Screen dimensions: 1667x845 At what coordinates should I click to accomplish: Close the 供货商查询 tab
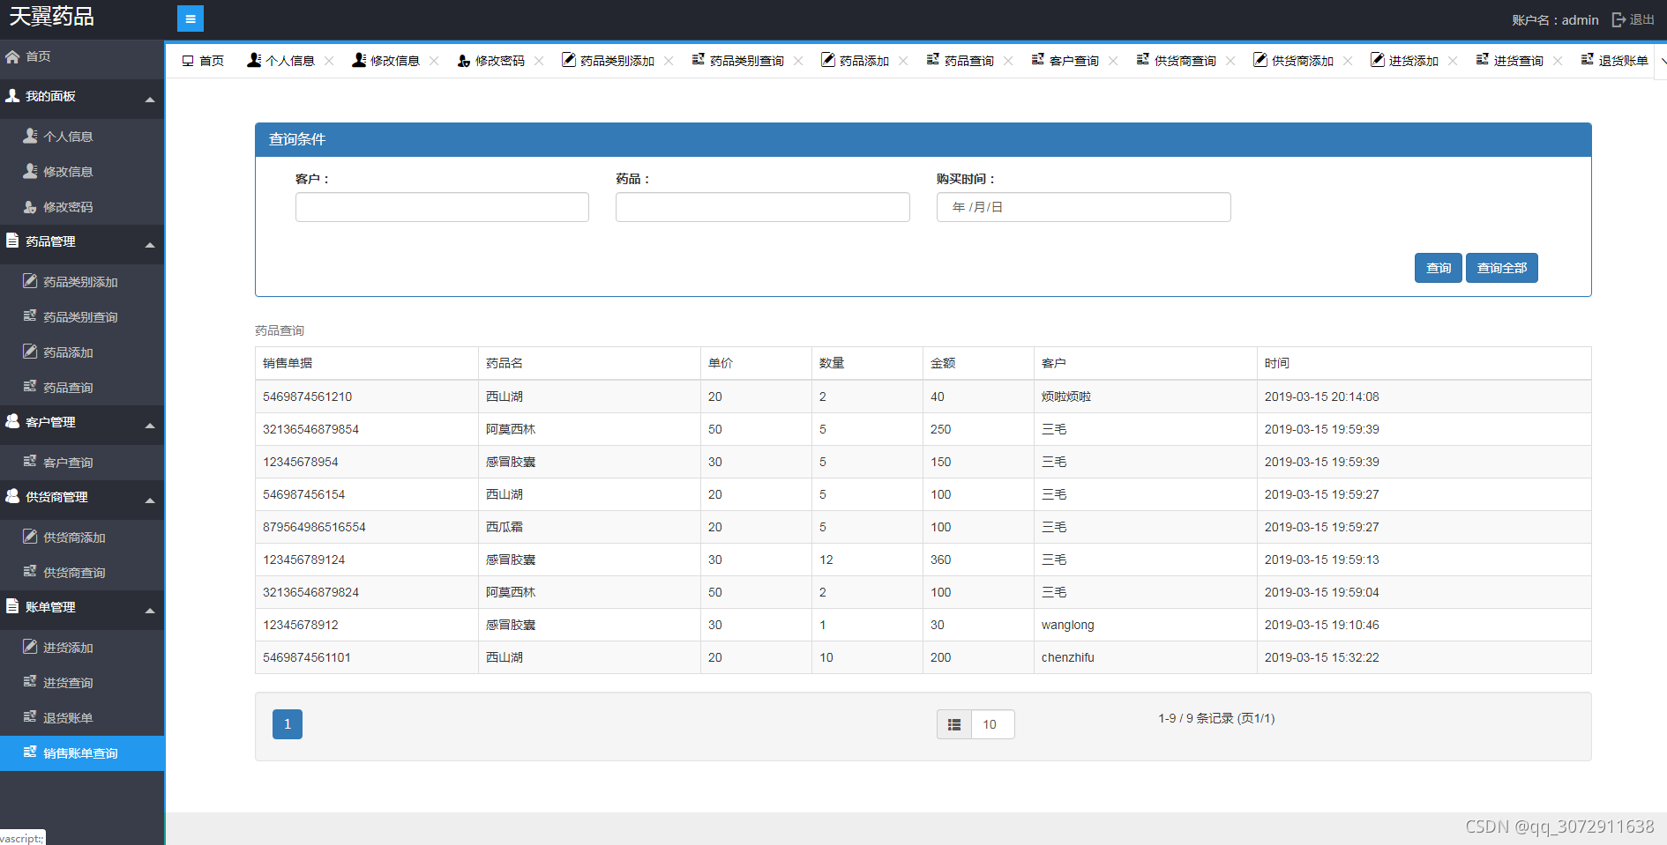pos(1230,61)
